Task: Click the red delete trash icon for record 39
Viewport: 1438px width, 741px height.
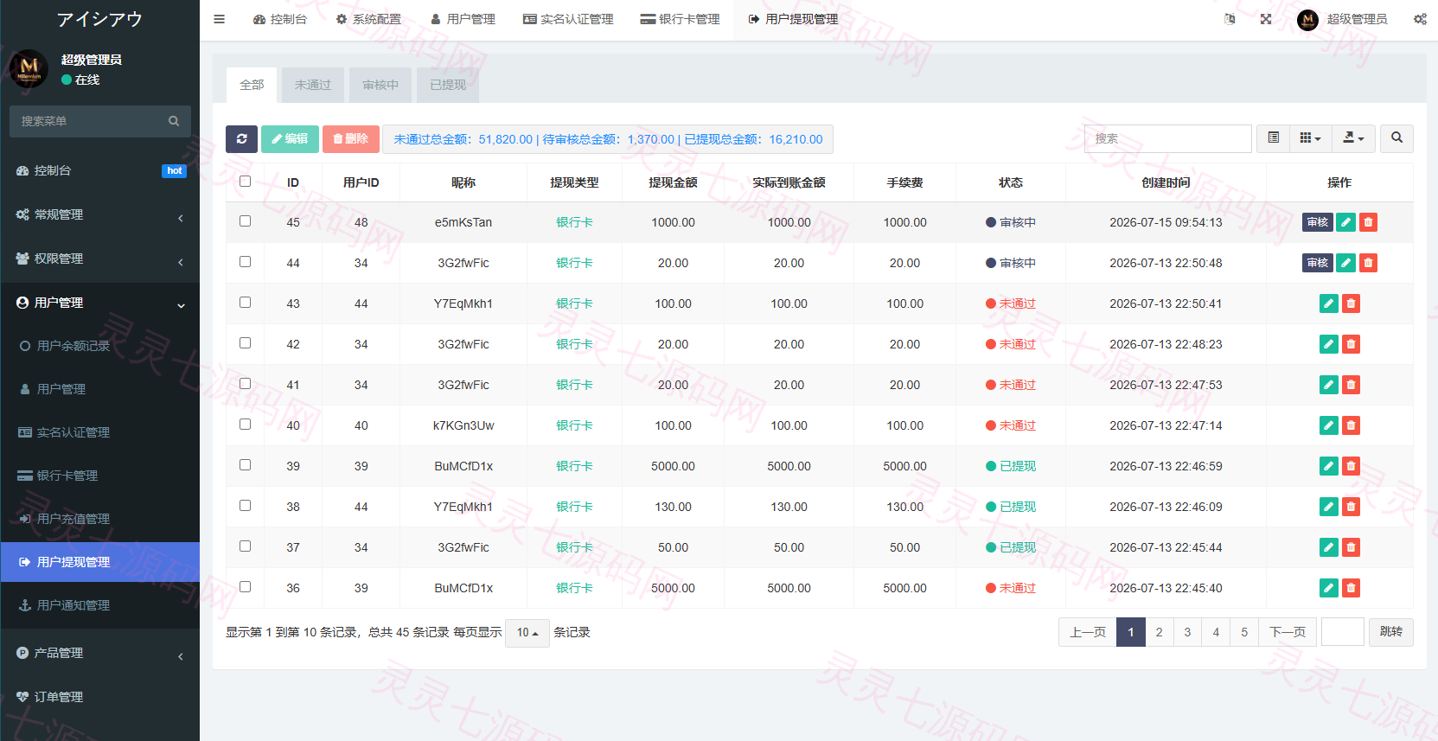Action: 1351,466
